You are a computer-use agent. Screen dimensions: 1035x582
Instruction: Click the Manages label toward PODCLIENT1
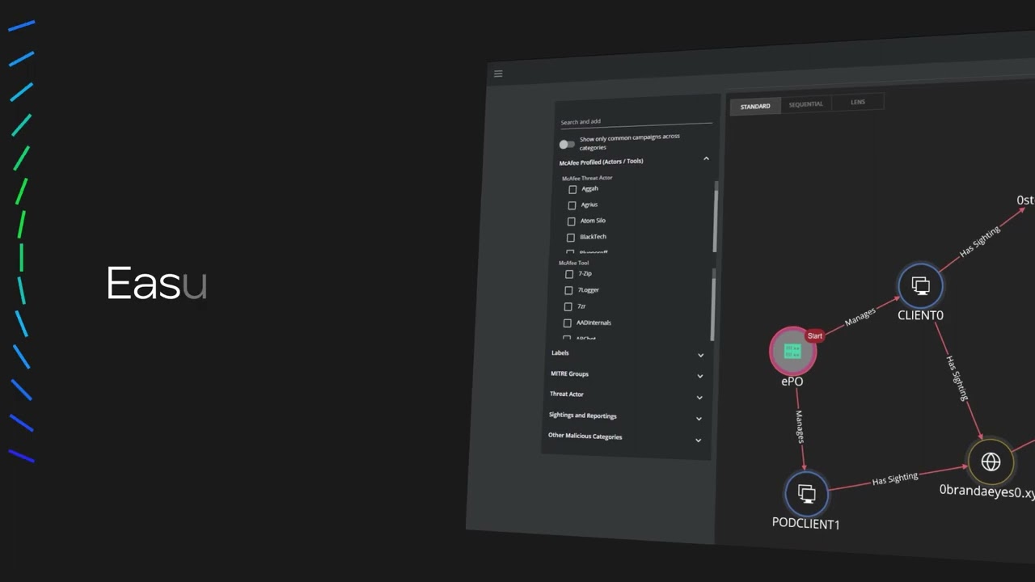point(799,426)
